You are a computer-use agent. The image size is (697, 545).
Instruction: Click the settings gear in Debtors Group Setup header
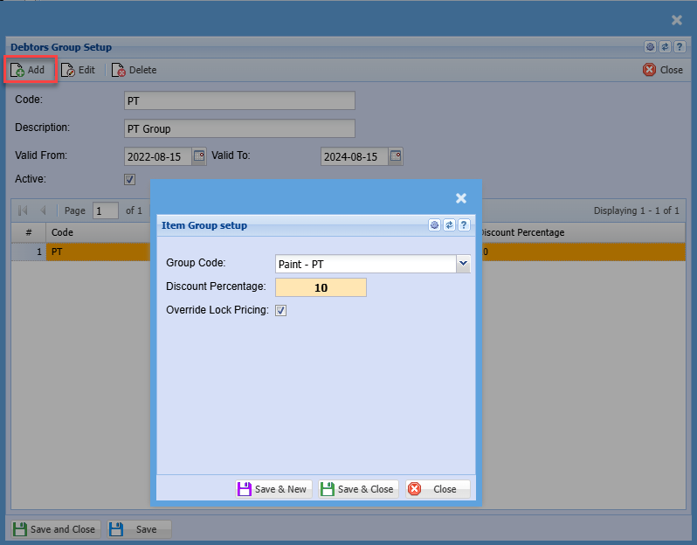[x=650, y=47]
